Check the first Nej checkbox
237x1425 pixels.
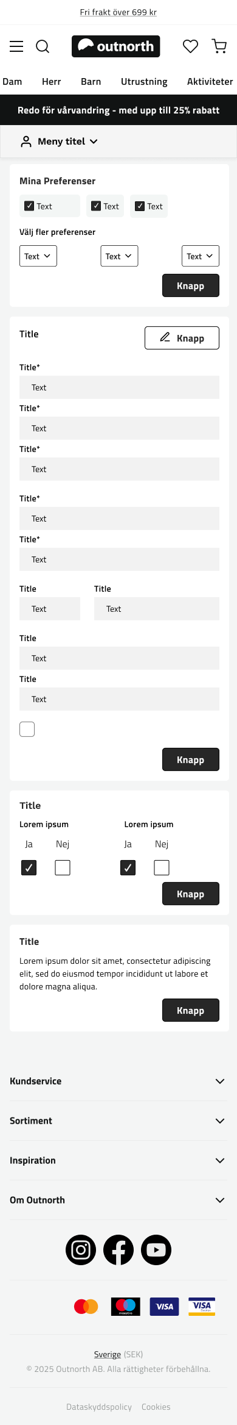pyautogui.click(x=63, y=867)
